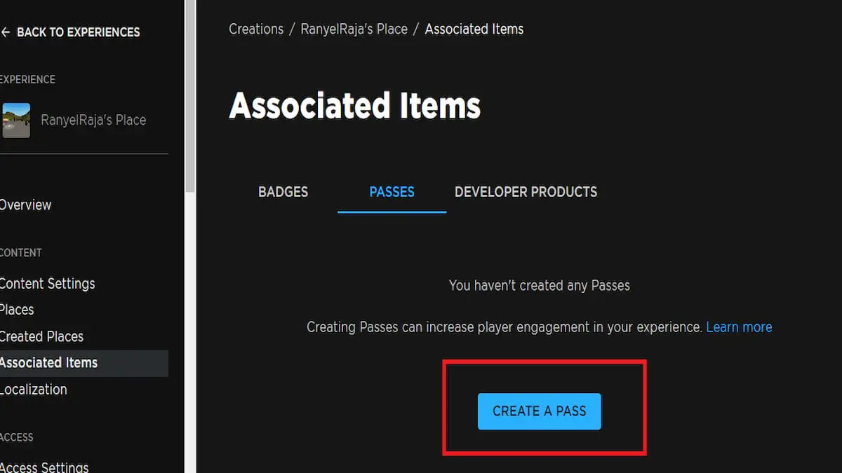This screenshot has width=842, height=473.
Task: Open the Localization section
Action: coord(34,389)
